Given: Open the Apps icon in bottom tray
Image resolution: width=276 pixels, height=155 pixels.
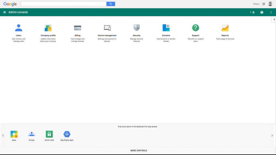Looking at the screenshot, I should pos(14,134).
